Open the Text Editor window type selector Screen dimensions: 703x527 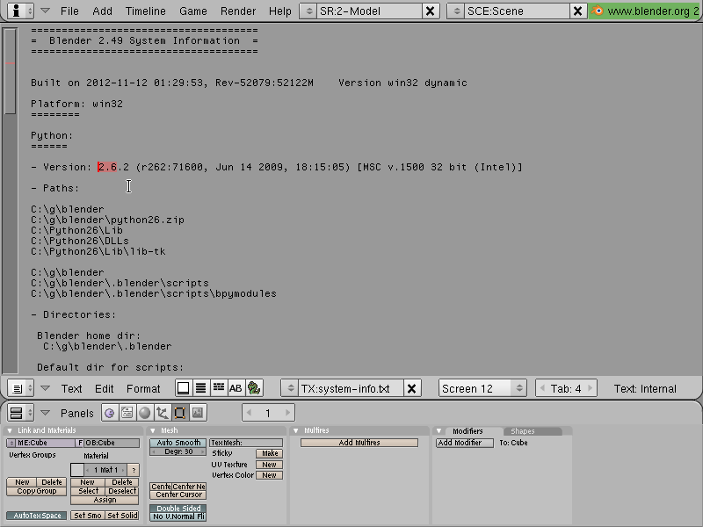(x=20, y=388)
